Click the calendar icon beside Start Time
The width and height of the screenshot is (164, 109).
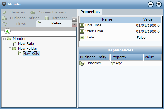(x=82, y=32)
